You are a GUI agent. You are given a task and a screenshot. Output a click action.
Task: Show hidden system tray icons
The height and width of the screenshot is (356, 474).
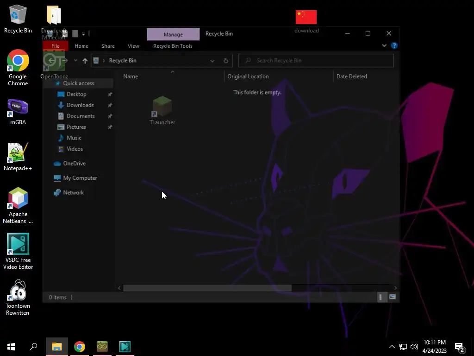(392, 347)
